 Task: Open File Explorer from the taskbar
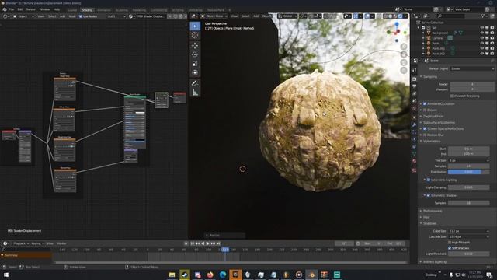click(172, 275)
